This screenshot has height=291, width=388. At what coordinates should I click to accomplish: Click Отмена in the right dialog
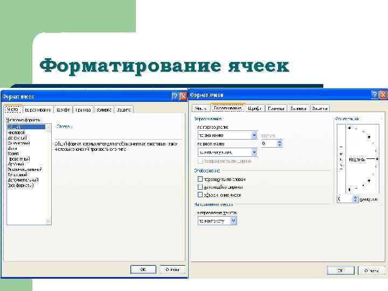371,271
